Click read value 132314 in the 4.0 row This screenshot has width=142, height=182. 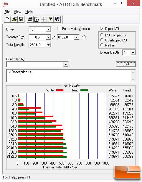(128, 109)
